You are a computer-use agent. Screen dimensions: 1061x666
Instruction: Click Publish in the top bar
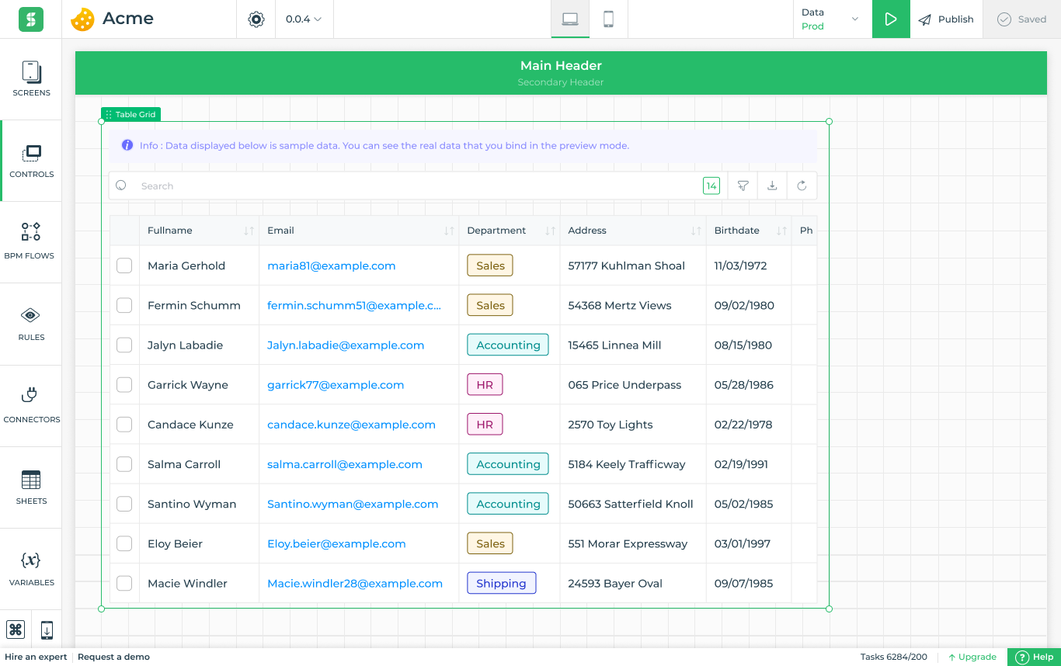coord(946,19)
